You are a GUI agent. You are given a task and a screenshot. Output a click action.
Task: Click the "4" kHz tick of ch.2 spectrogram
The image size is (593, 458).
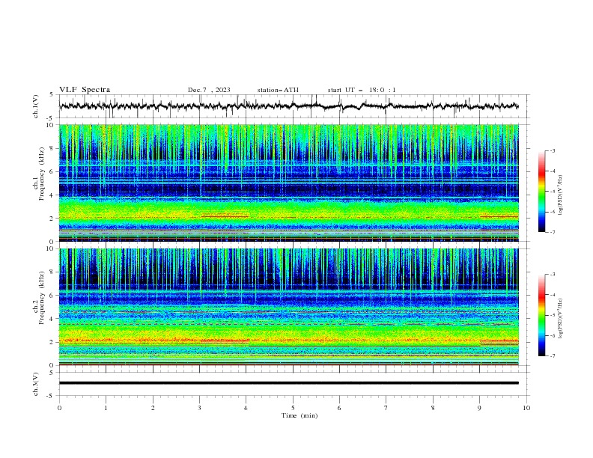pyautogui.click(x=52, y=319)
